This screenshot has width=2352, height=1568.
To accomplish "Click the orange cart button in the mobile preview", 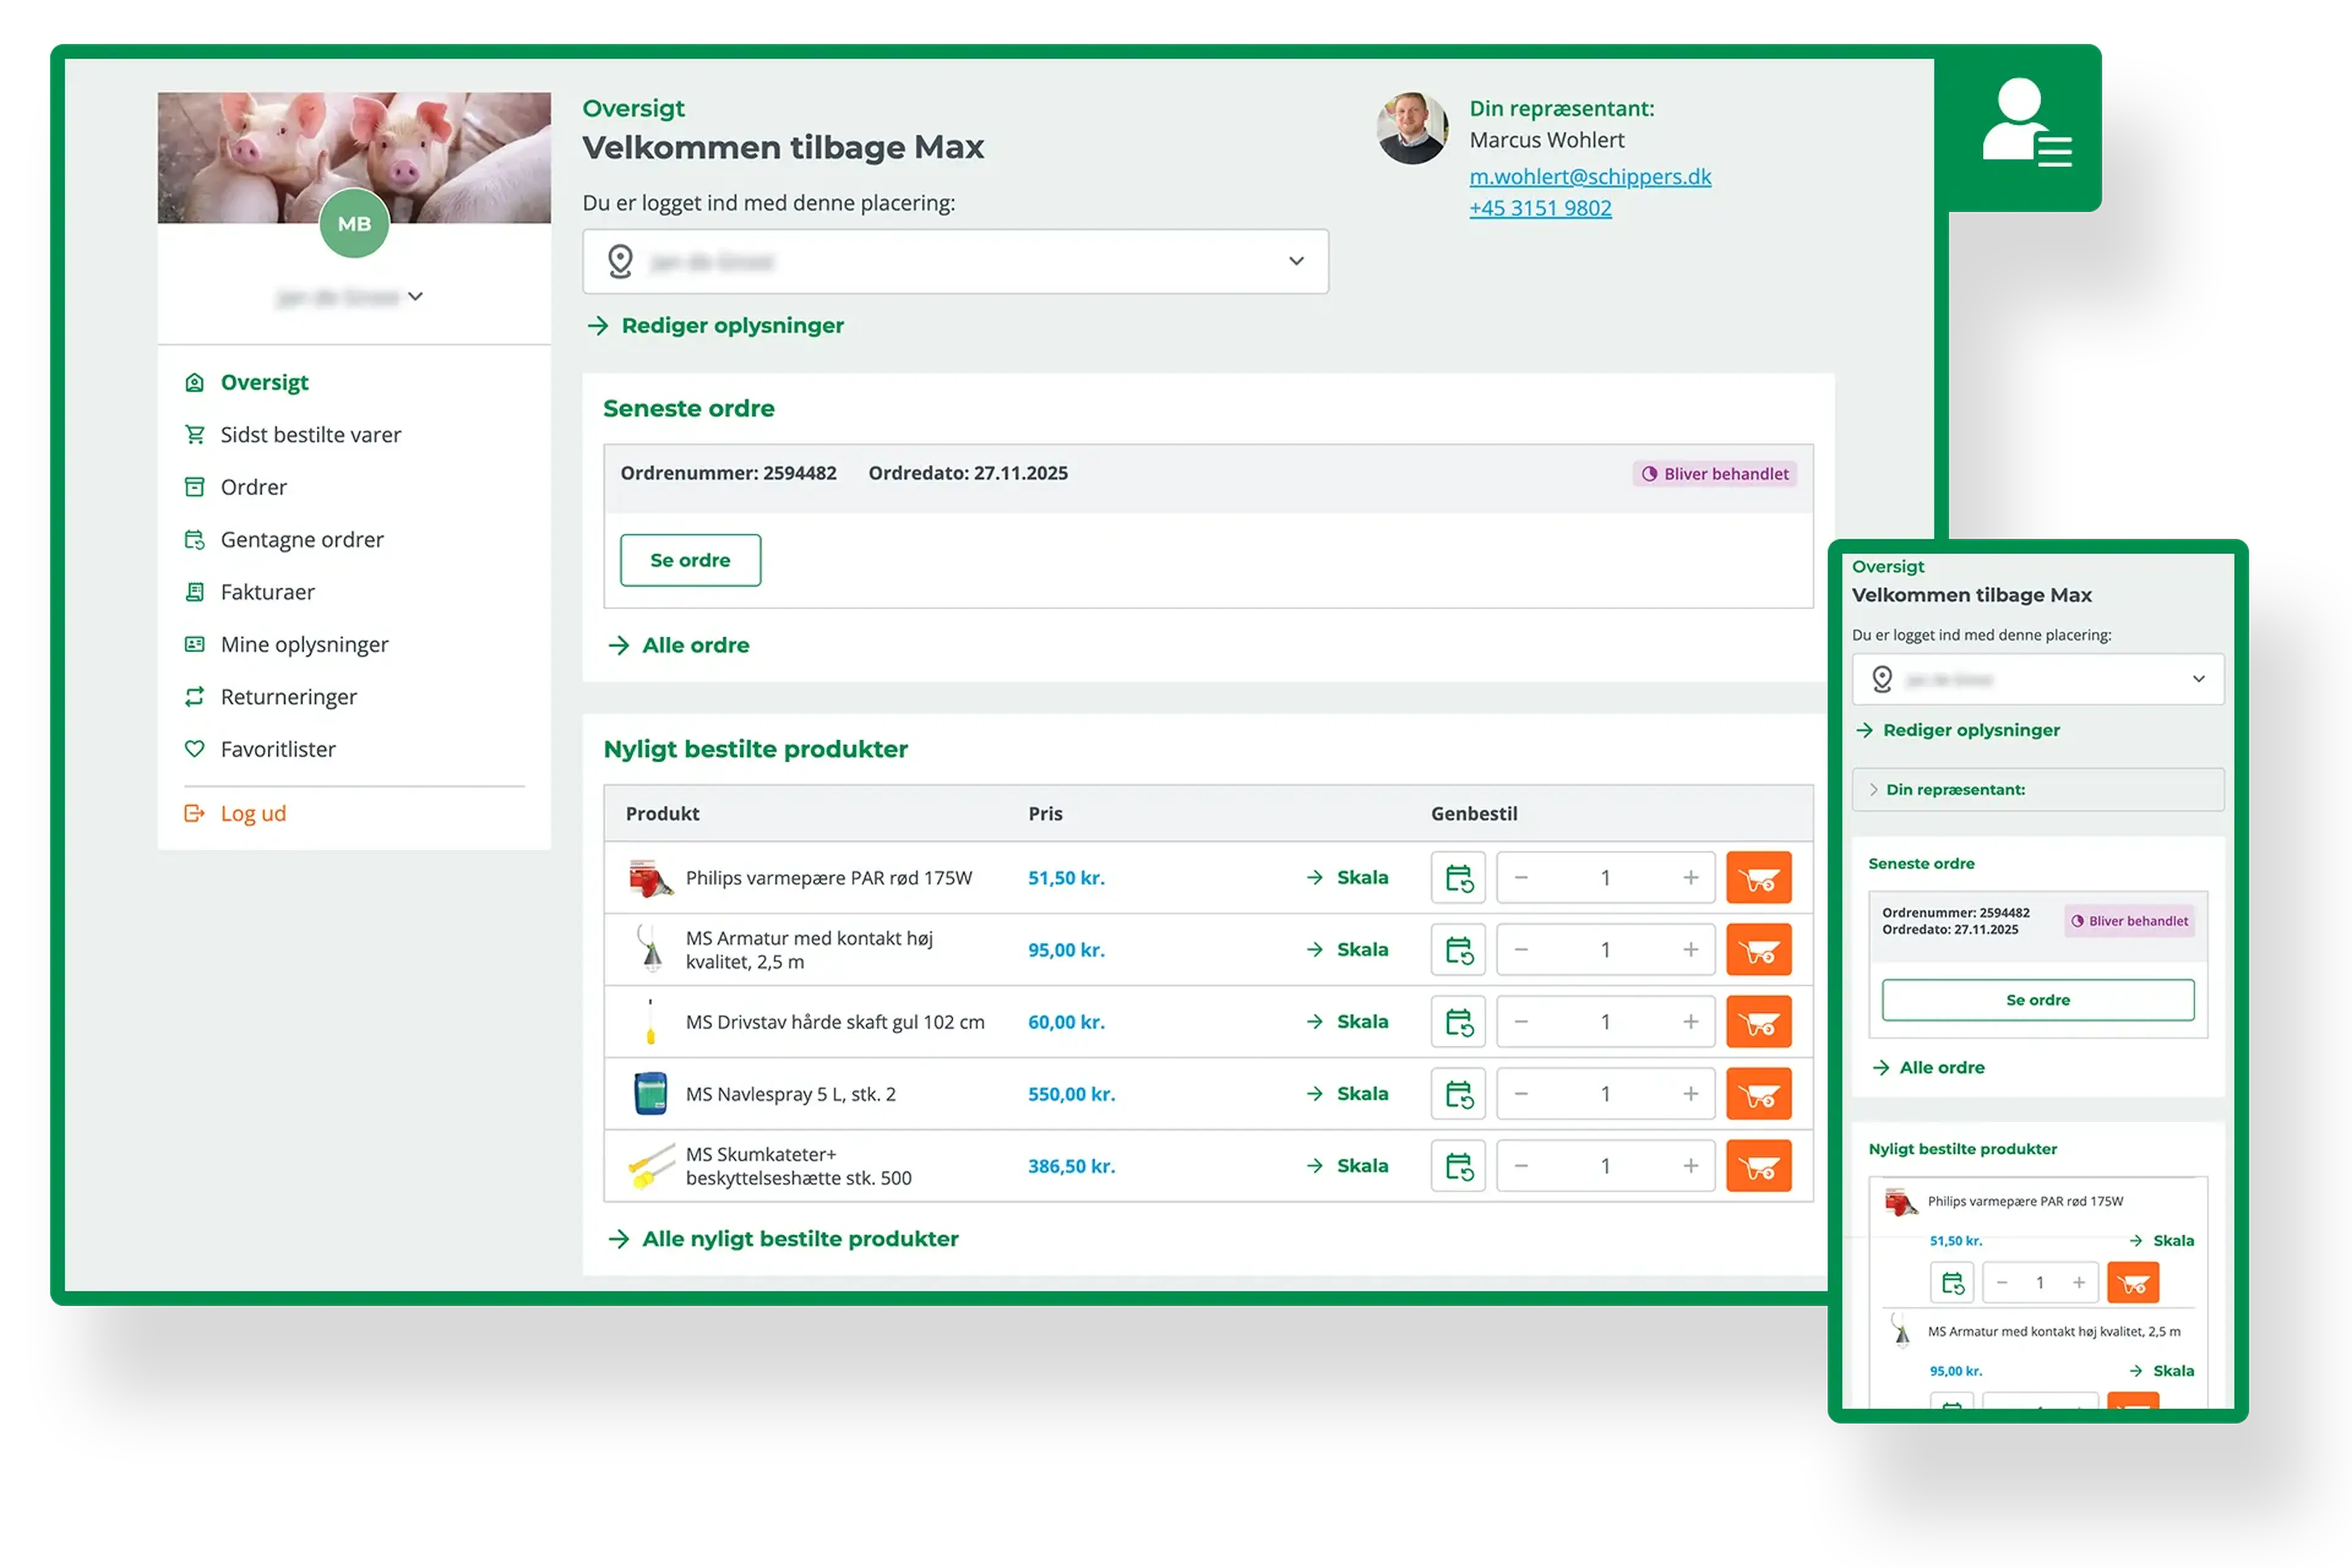I will pyautogui.click(x=2132, y=1283).
